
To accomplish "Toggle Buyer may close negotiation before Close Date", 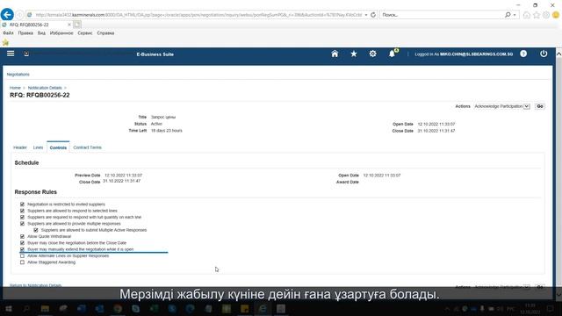I will pos(22,243).
